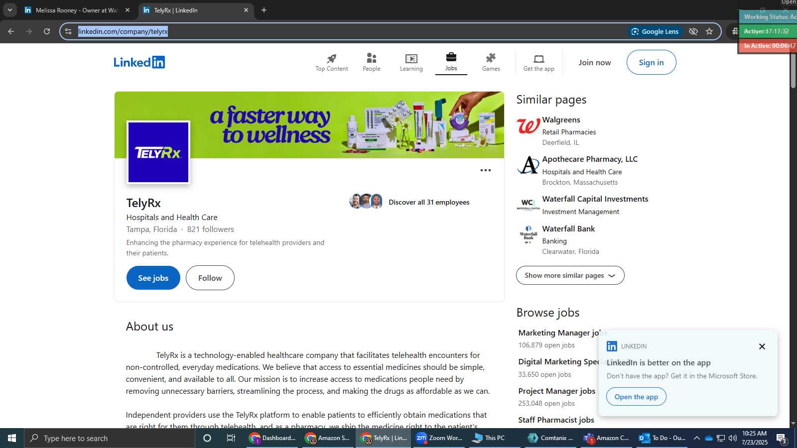The height and width of the screenshot is (448, 797).
Task: Click the Google Lens button
Action: tap(655, 31)
